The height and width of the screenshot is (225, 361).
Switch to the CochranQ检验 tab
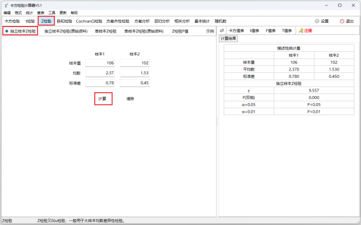click(89, 21)
